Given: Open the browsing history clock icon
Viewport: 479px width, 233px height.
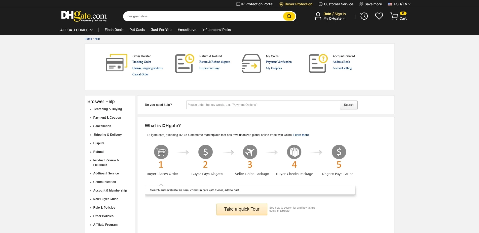Looking at the screenshot, I should 364,16.
